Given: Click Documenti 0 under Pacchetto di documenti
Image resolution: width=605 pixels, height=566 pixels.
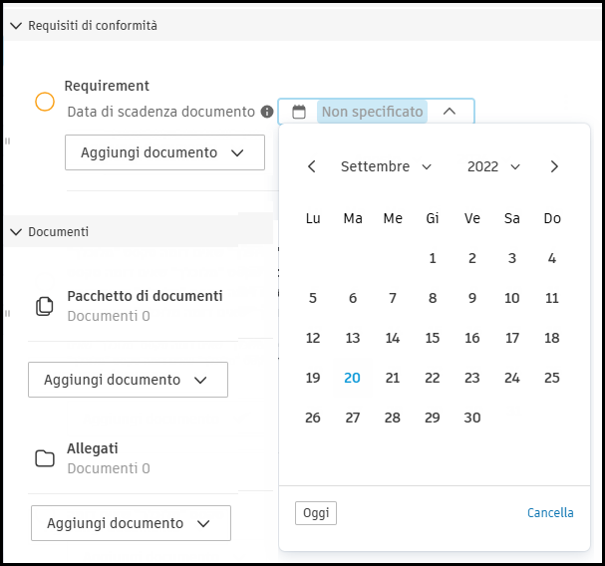Looking at the screenshot, I should (x=109, y=316).
